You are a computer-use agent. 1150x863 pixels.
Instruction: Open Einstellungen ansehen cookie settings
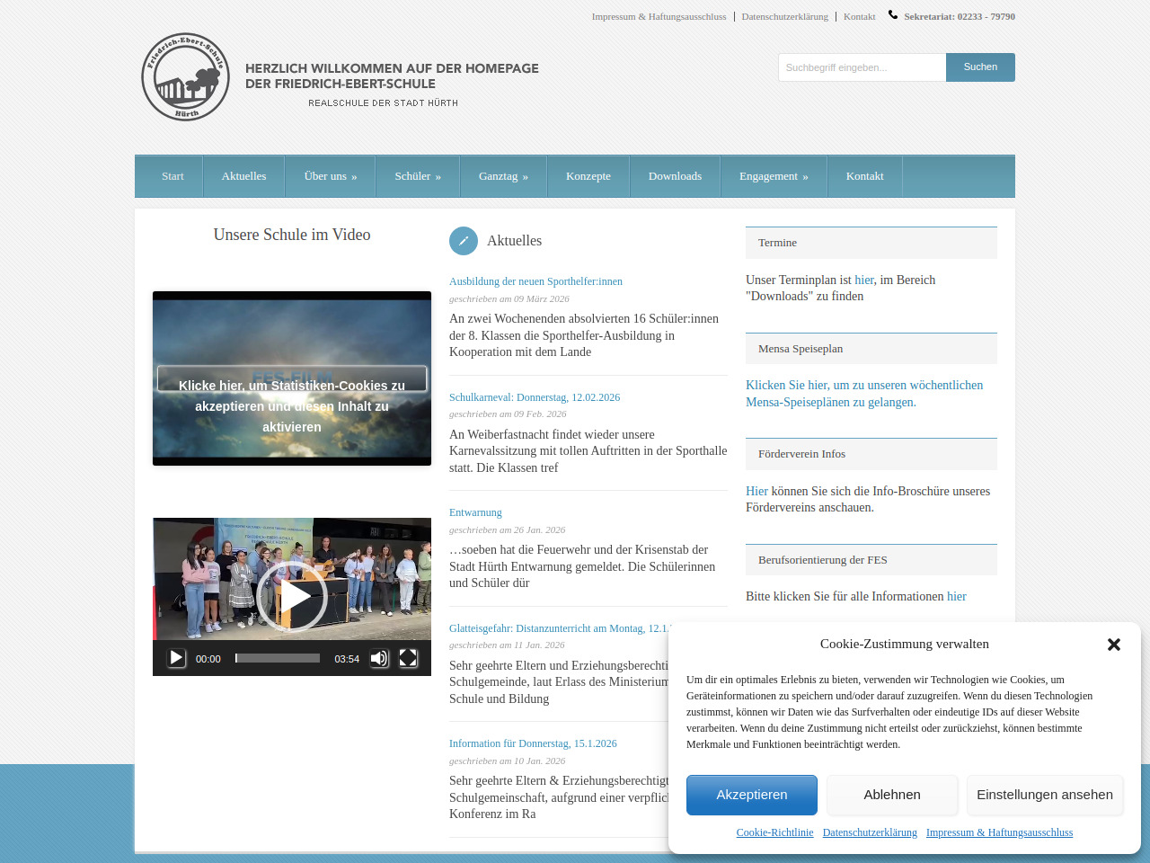[x=1044, y=795]
